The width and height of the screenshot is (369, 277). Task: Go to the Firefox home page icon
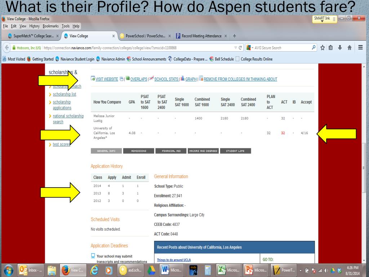tap(350, 48)
